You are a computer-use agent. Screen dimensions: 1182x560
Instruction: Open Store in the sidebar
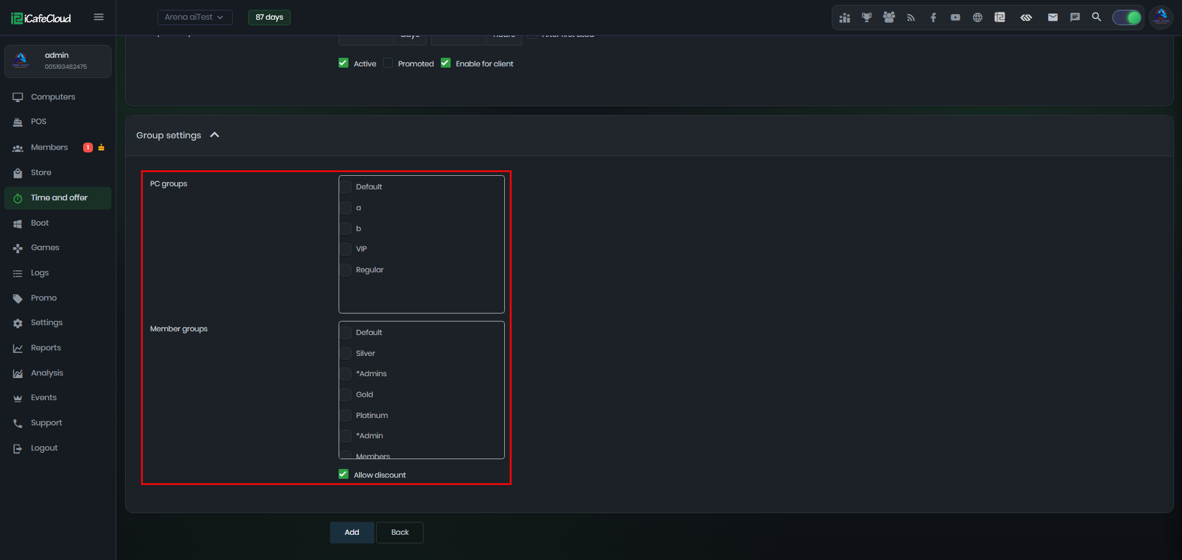(x=58, y=173)
